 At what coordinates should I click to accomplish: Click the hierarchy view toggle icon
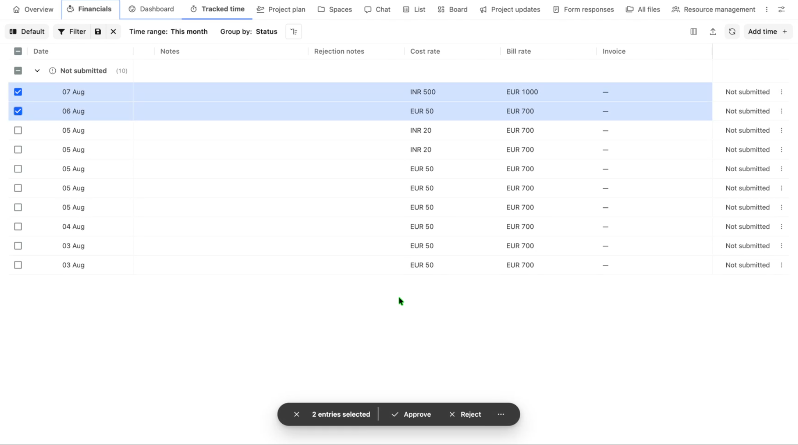pos(294,32)
